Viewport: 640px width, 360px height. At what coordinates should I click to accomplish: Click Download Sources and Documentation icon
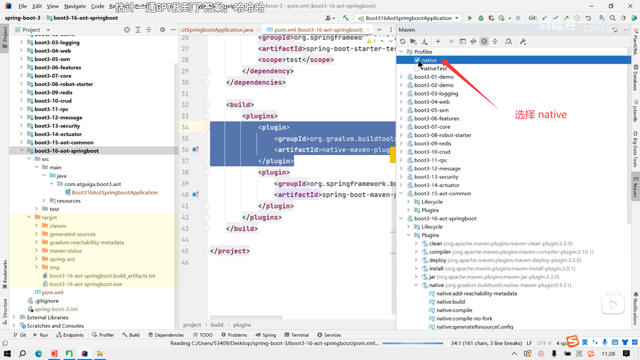(x=424, y=42)
